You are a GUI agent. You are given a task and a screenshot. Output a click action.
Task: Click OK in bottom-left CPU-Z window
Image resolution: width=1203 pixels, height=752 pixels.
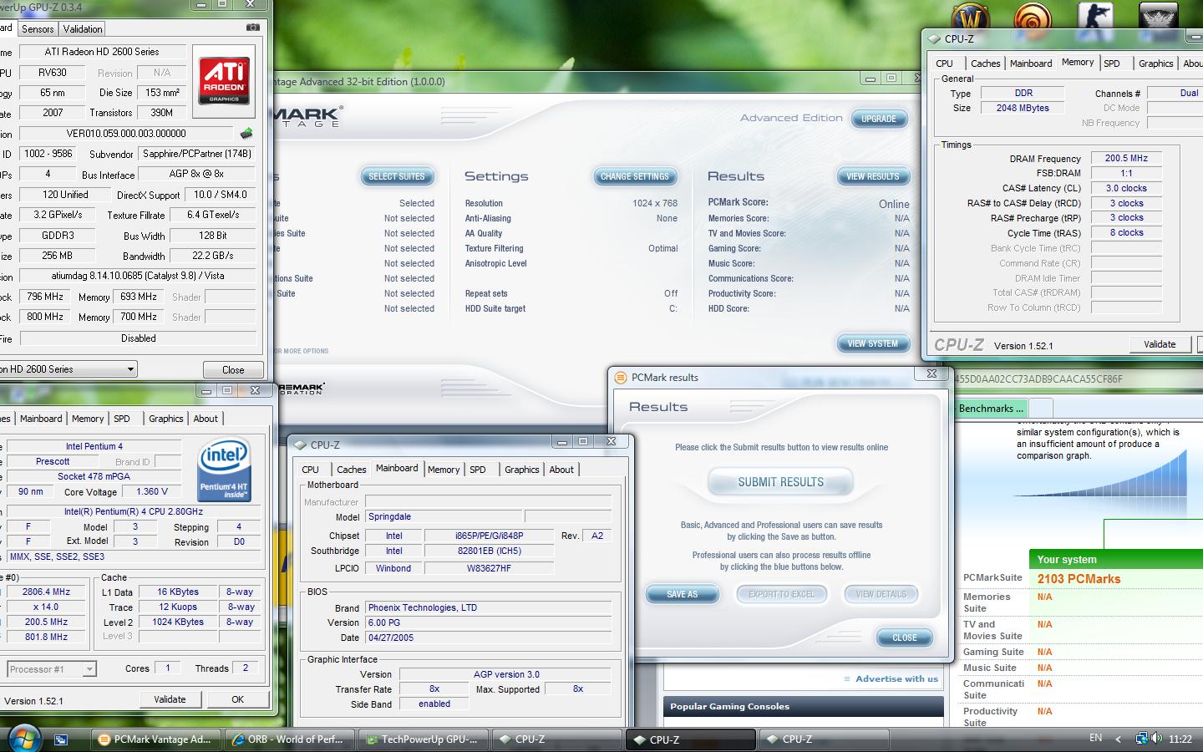click(x=238, y=699)
